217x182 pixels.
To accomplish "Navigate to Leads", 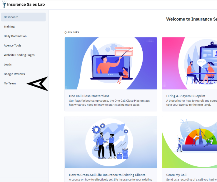I will pos(8,64).
